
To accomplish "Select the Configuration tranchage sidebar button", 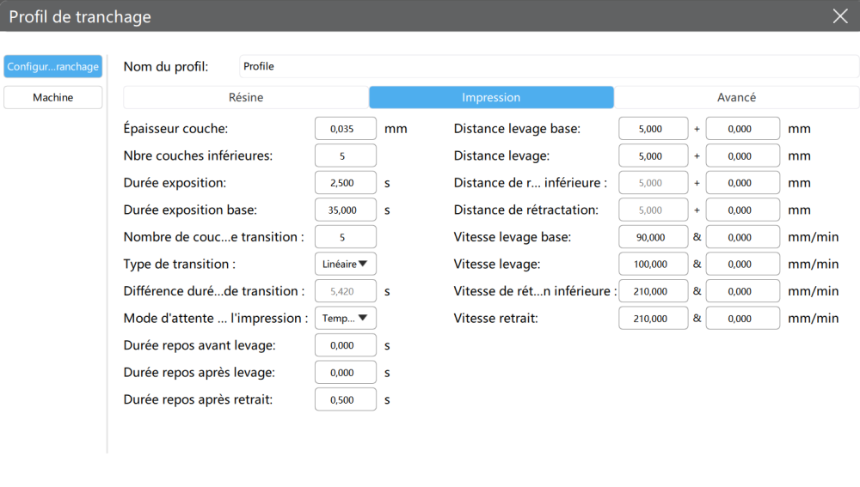I will 53,66.
